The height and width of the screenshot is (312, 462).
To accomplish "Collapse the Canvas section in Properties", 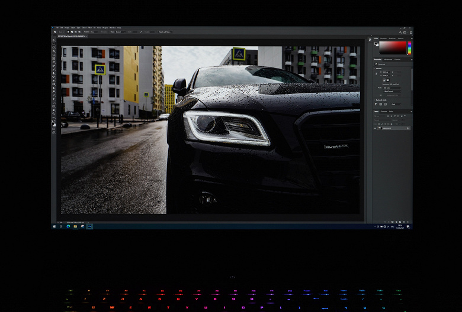I will click(374, 69).
